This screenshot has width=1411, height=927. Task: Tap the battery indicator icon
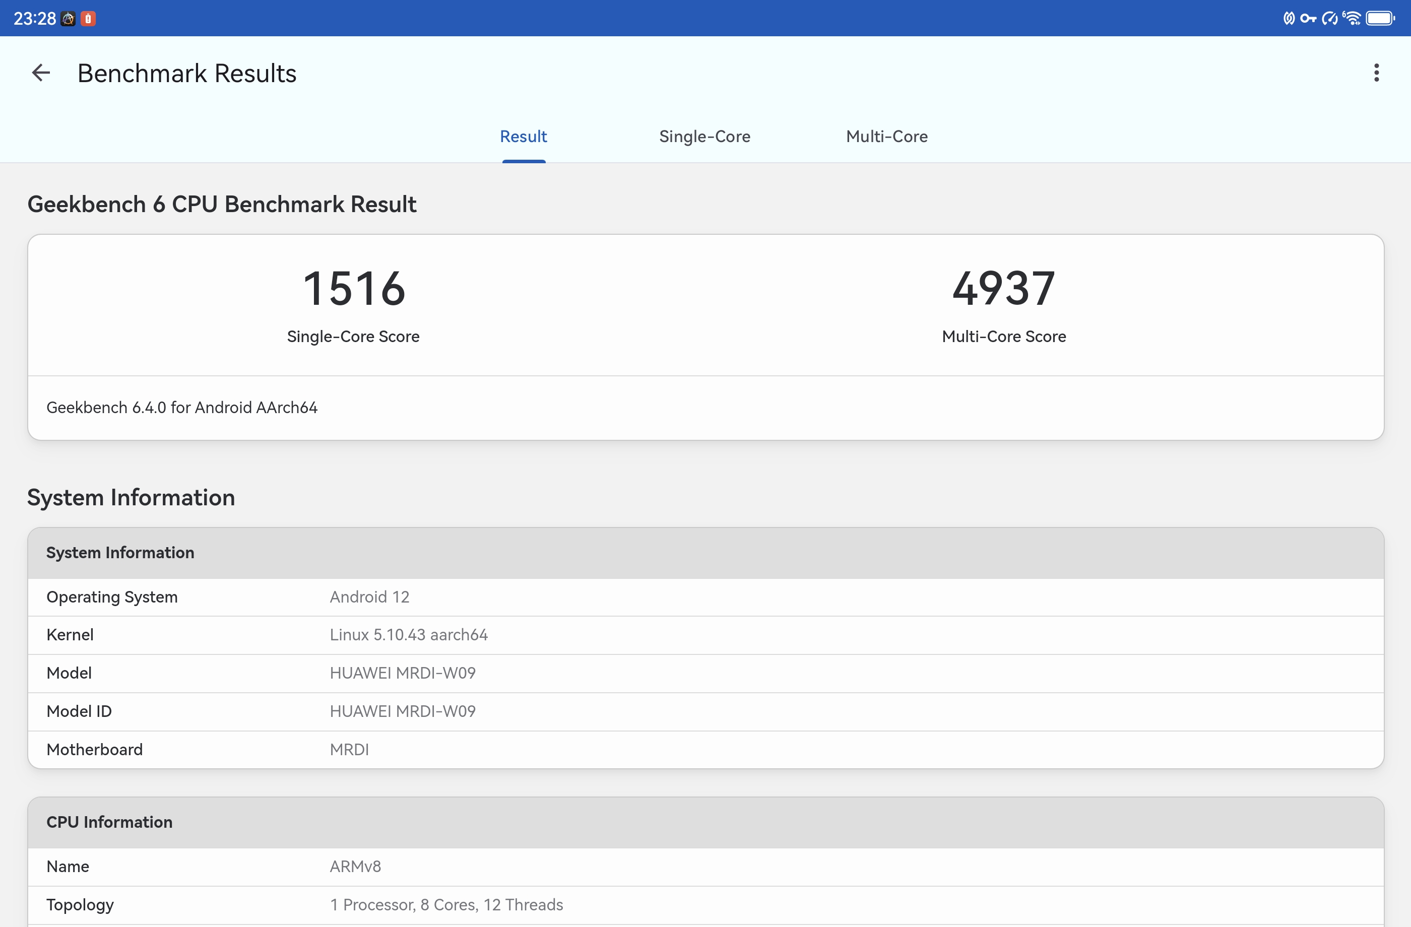1380,18
